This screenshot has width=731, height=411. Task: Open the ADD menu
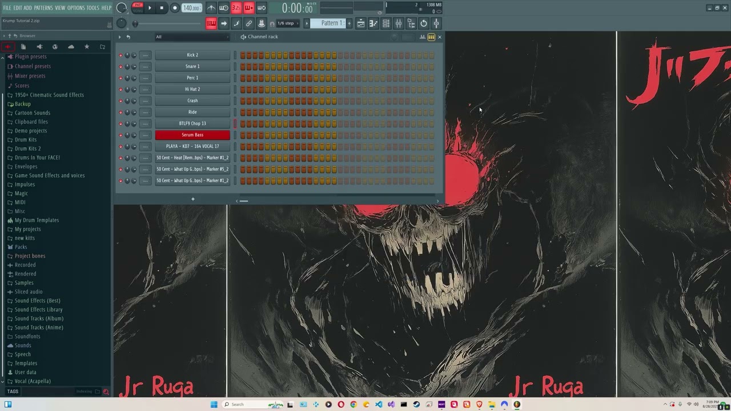pos(28,8)
